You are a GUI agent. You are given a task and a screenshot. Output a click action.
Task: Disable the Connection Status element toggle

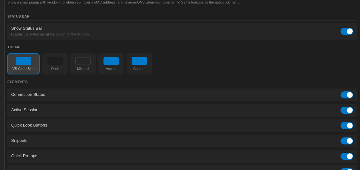tap(347, 95)
